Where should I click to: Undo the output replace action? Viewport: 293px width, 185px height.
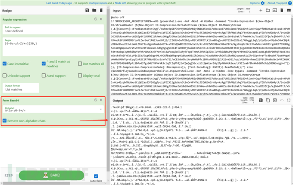click(282, 100)
